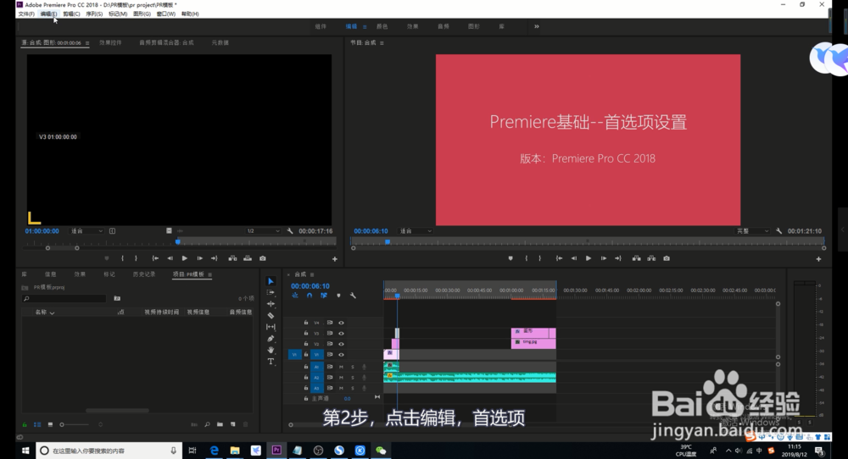The height and width of the screenshot is (459, 848).
Task: Toggle Linked Selection in timeline
Action: click(323, 296)
